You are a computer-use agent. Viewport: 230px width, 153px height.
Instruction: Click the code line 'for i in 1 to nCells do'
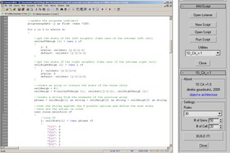click(x=46, y=30)
